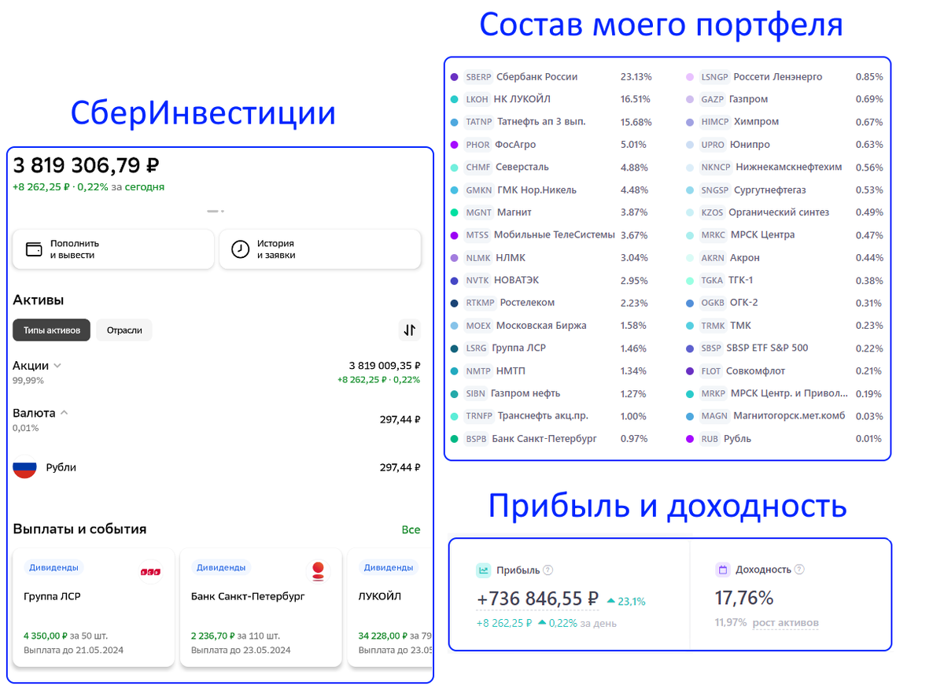
Task: Click the Рубли currency row
Action: (x=216, y=467)
